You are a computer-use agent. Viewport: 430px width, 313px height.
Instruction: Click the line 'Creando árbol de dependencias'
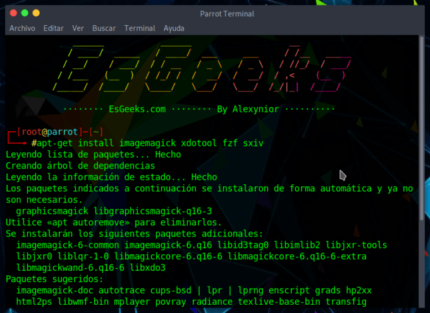pyautogui.click(x=80, y=166)
